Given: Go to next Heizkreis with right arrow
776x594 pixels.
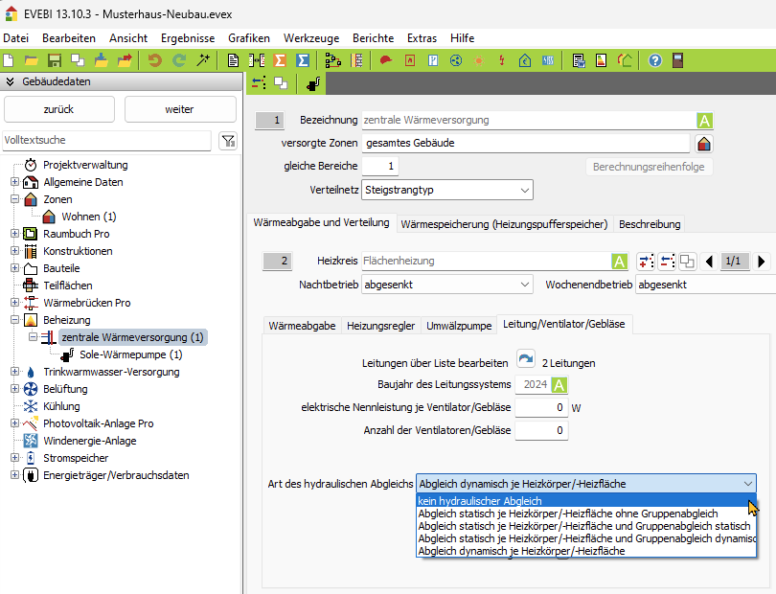Looking at the screenshot, I should click(x=762, y=262).
